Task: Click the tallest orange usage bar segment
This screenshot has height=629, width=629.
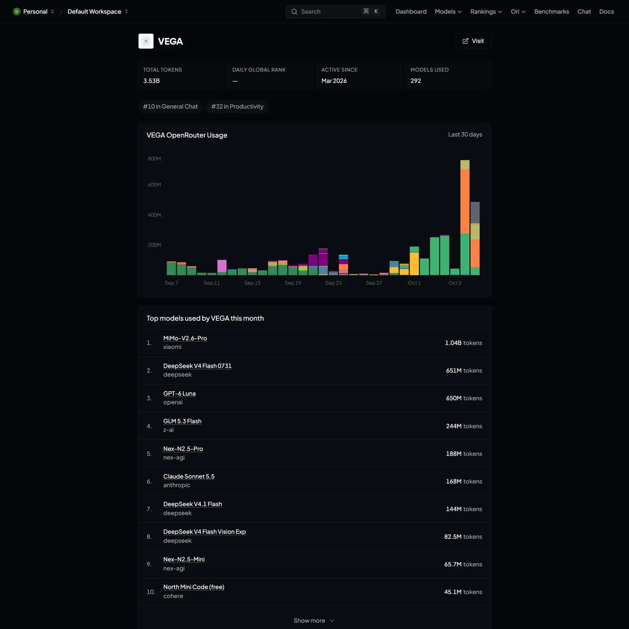Action: (x=465, y=201)
